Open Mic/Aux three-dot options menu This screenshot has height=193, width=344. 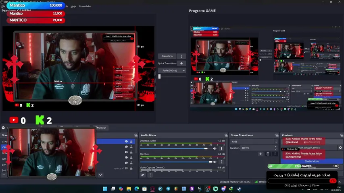(x=221, y=162)
